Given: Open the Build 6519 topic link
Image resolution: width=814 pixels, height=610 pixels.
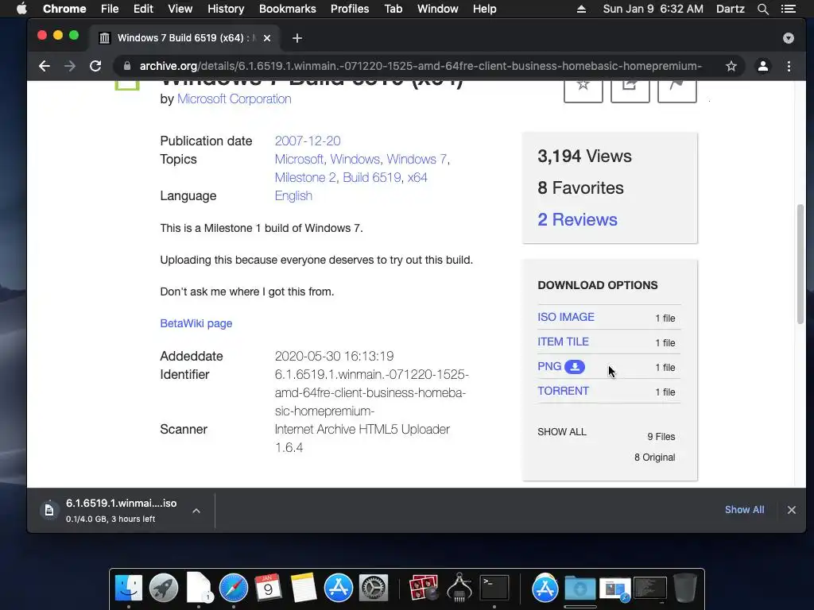Looking at the screenshot, I should tap(372, 177).
